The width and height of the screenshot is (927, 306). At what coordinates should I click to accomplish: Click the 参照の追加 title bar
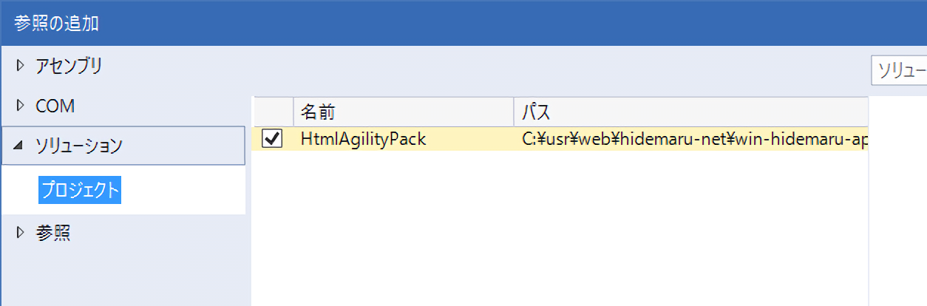tap(444, 22)
